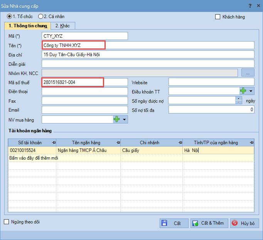Open the NV mua hàng dropdown arrow

tap(124, 120)
